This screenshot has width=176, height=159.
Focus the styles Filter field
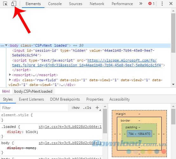34,108
